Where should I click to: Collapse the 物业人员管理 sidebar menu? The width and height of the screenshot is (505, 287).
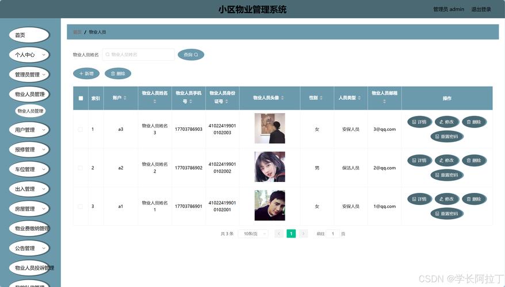tap(29, 94)
